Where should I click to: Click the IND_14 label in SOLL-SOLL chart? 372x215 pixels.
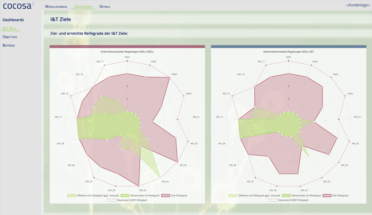tap(58, 117)
